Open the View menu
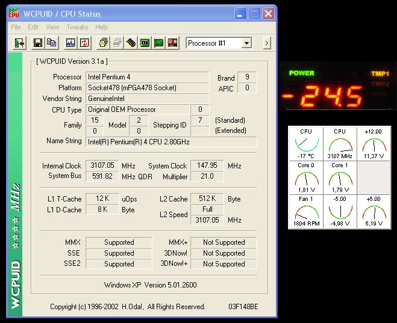Viewport: 397px width, 323px height. click(x=52, y=27)
